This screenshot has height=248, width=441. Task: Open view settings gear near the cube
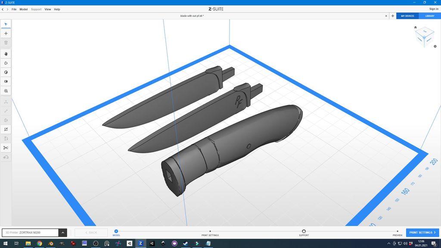pyautogui.click(x=435, y=46)
